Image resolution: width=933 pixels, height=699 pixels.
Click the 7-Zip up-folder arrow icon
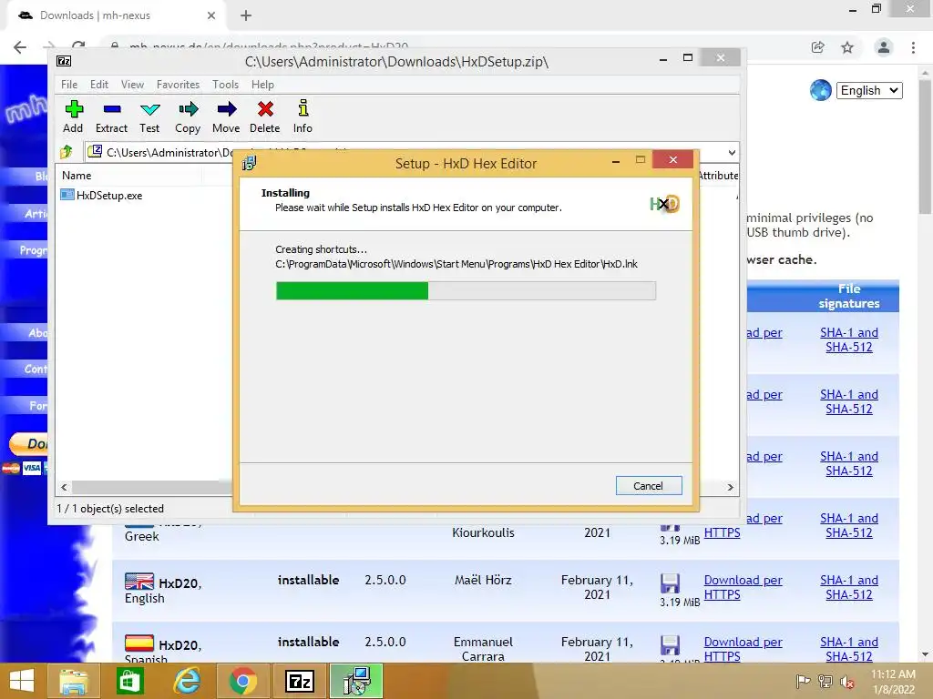[66, 152]
